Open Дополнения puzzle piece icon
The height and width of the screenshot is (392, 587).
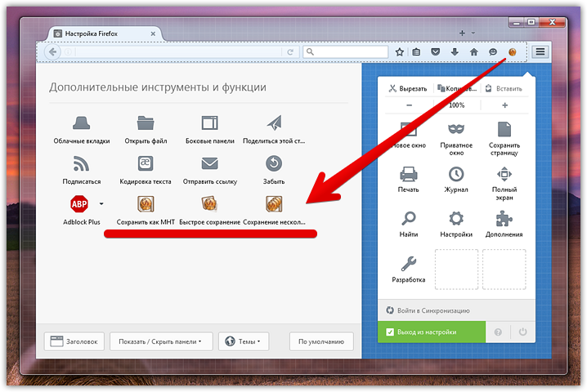pos(504,218)
